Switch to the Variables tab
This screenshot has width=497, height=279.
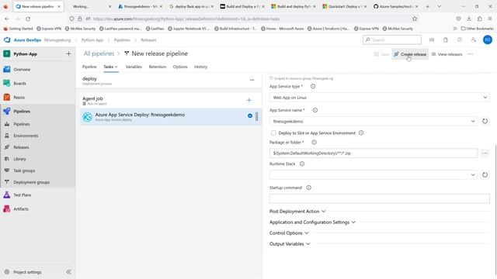coord(134,67)
